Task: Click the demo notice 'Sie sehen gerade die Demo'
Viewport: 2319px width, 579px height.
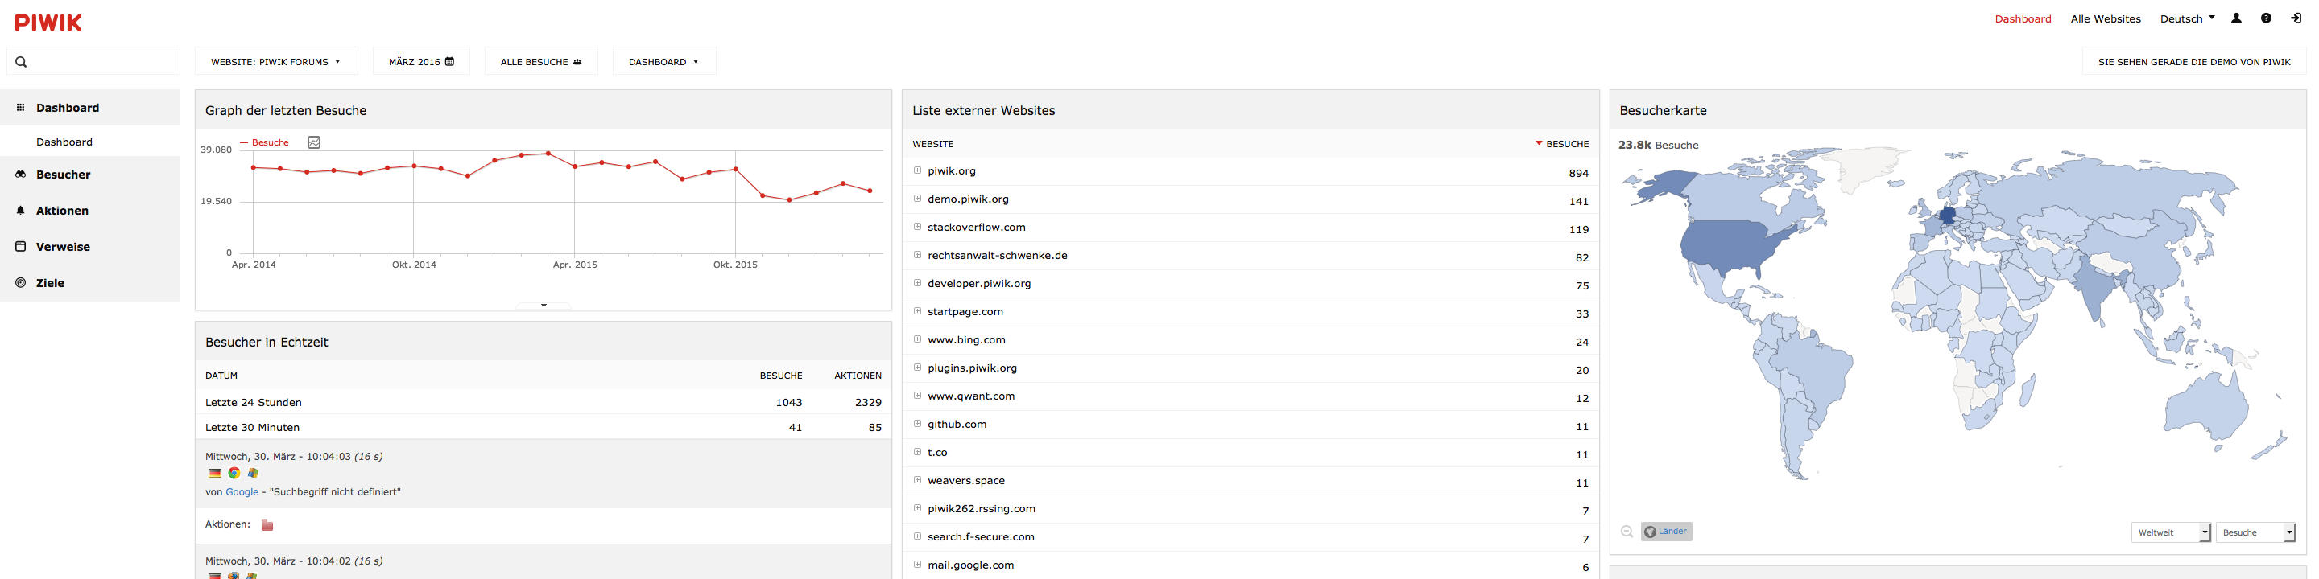Action: click(x=2194, y=62)
